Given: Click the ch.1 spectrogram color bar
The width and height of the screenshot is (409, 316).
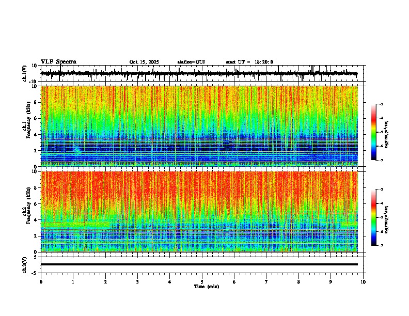Looking at the screenshot, I should (374, 132).
